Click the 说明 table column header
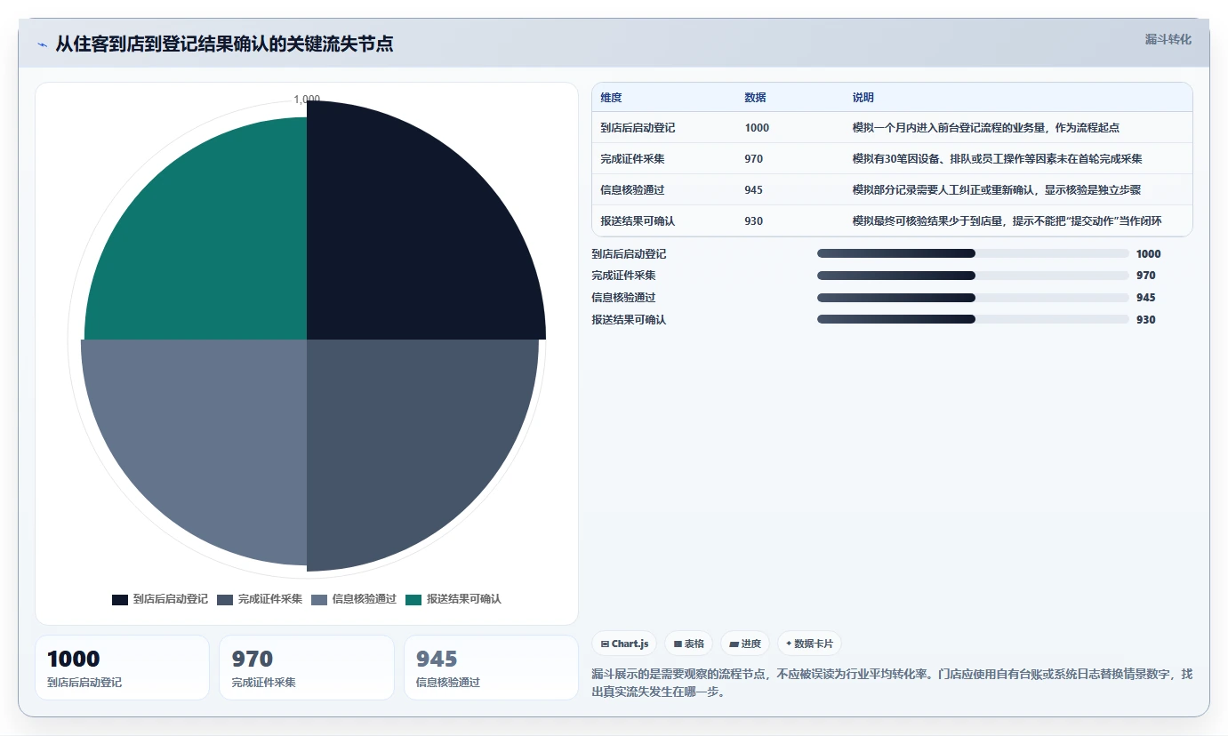 863,98
